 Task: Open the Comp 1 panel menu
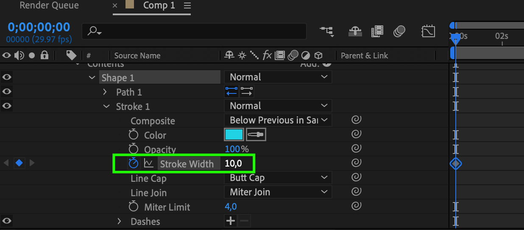point(187,6)
